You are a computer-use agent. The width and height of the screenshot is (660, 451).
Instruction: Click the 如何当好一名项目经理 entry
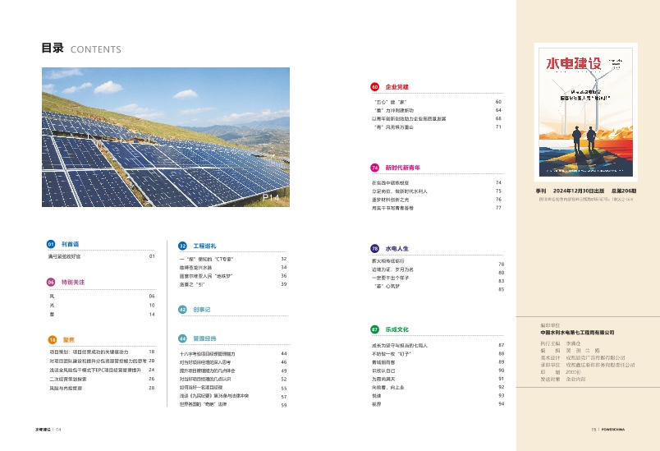coord(201,388)
